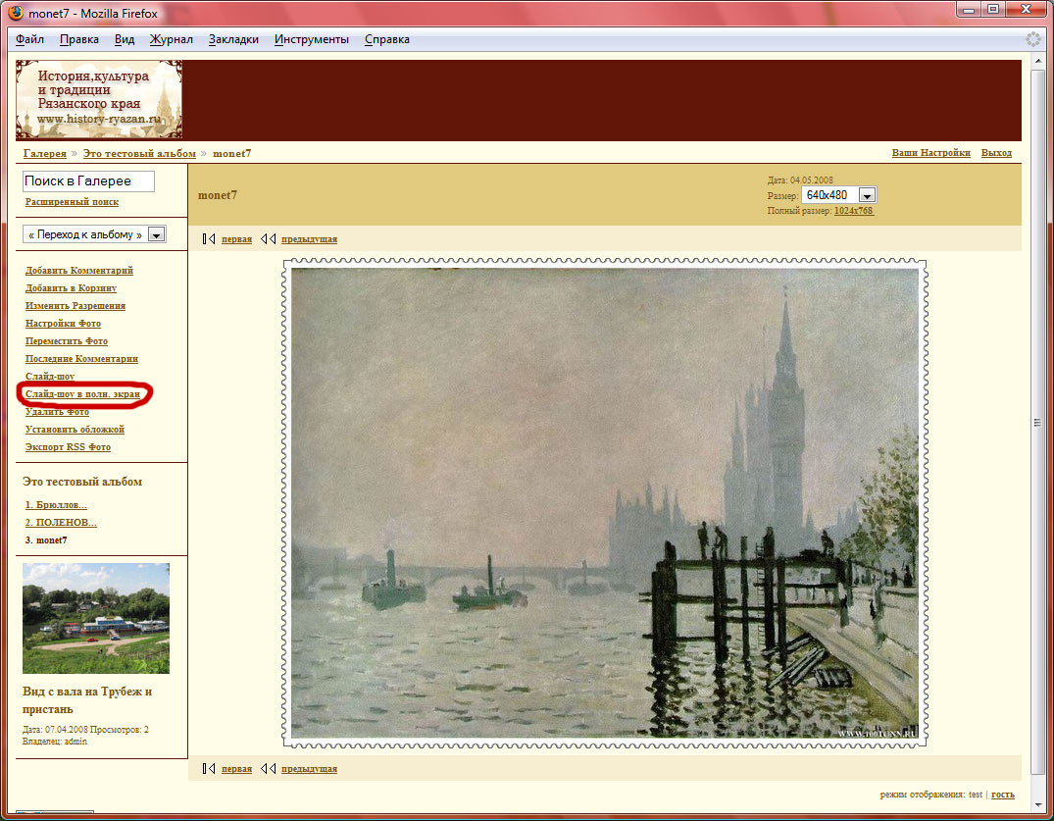
Task: Click the top 'предыдущая' link
Action: (x=309, y=238)
